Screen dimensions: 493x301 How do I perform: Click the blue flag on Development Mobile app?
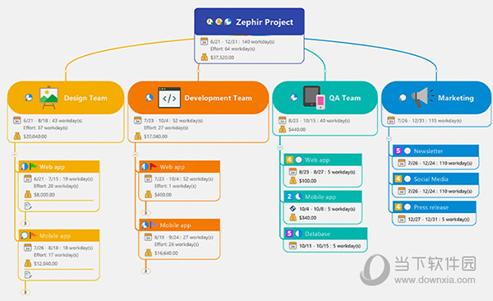click(153, 225)
